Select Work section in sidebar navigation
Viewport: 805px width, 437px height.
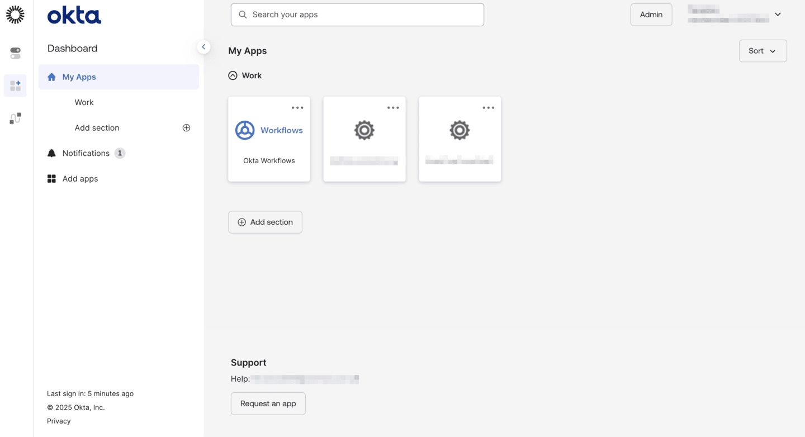(x=84, y=102)
